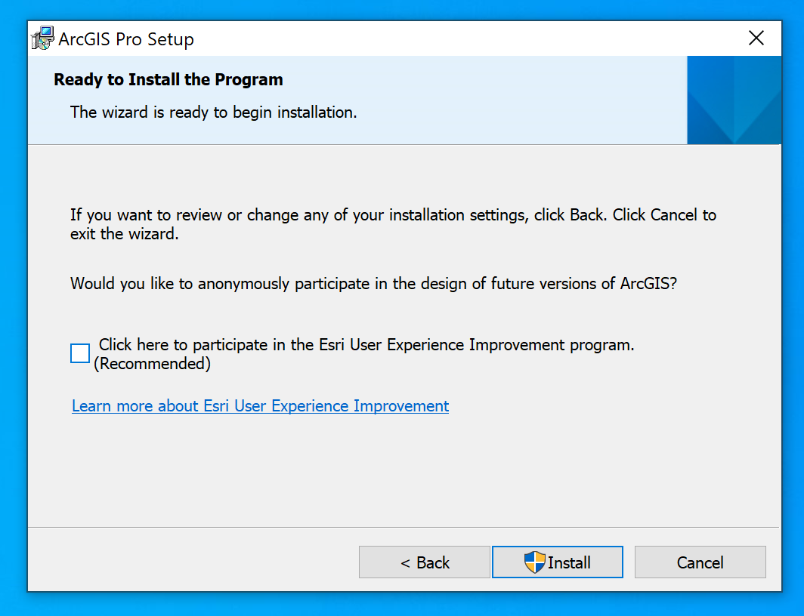Viewport: 804px width, 616px height.
Task: Click the empty footer area left of Back
Action: pyautogui.click(x=189, y=562)
